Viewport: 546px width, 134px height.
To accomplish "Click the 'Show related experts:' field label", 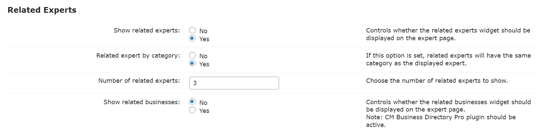I will point(147,30).
